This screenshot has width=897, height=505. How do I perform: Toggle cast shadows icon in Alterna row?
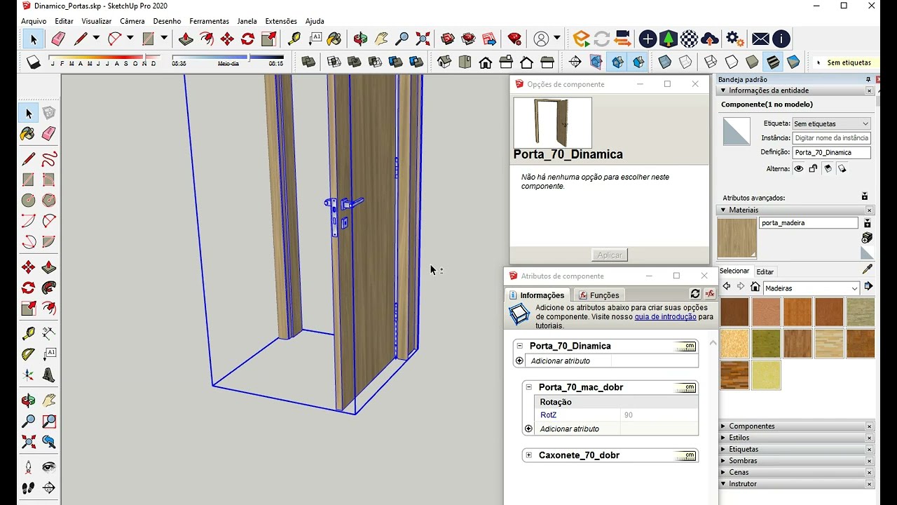click(x=828, y=168)
